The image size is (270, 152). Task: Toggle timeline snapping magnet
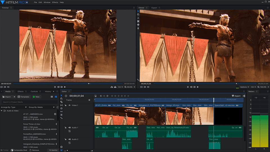click(61, 150)
